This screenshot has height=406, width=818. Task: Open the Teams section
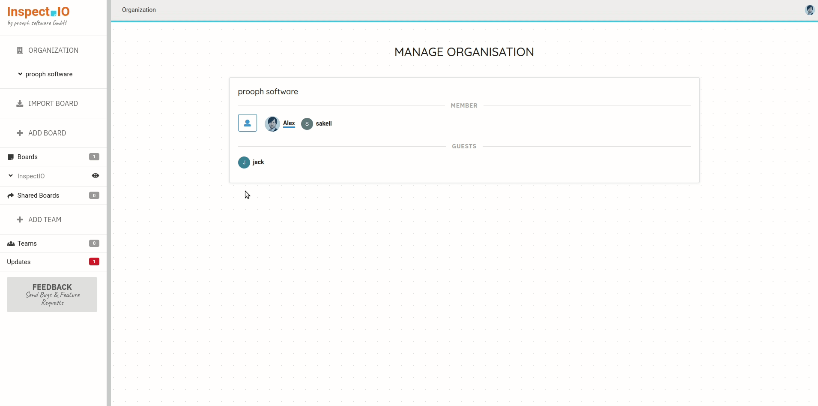pos(27,244)
